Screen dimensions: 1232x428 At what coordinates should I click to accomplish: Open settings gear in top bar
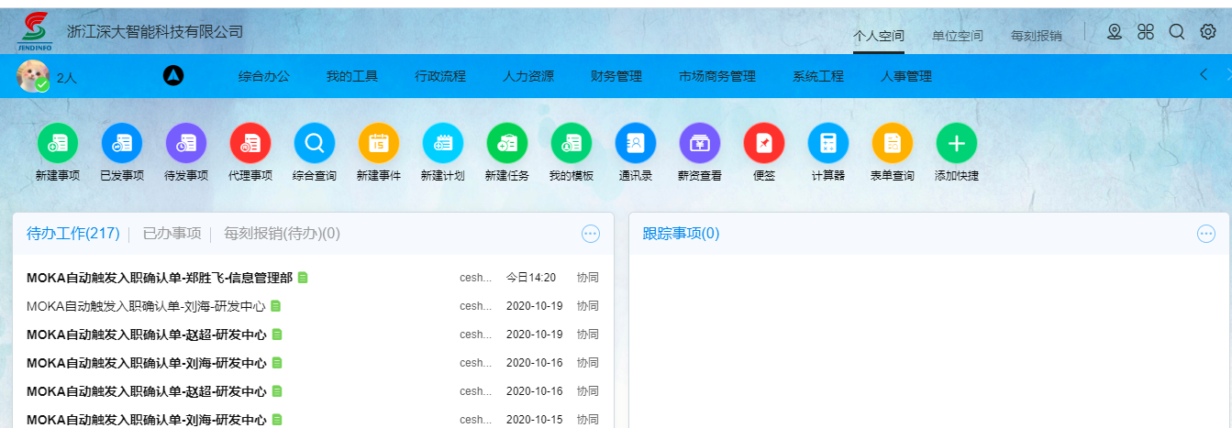pyautogui.click(x=1207, y=32)
